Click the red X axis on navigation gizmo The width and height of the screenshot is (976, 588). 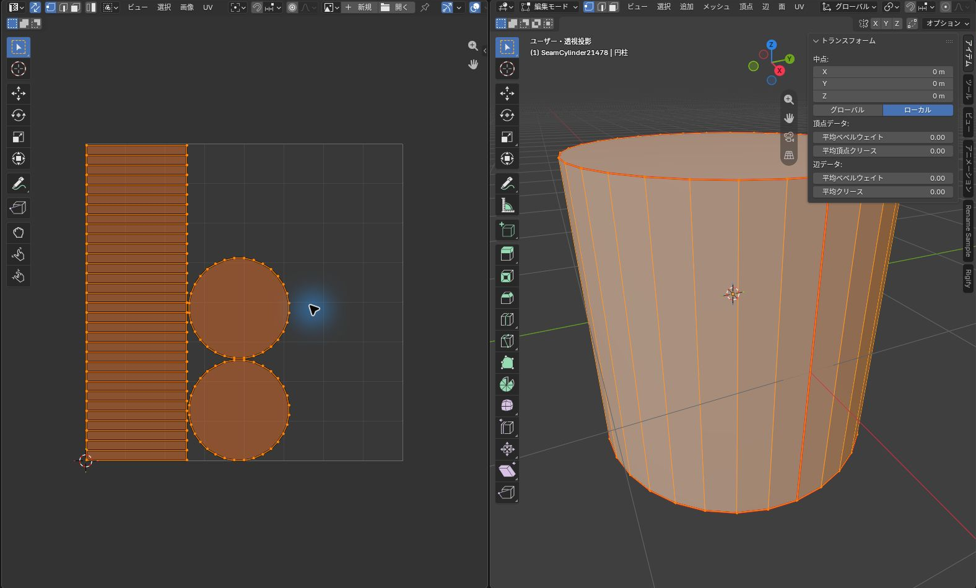[x=780, y=71]
